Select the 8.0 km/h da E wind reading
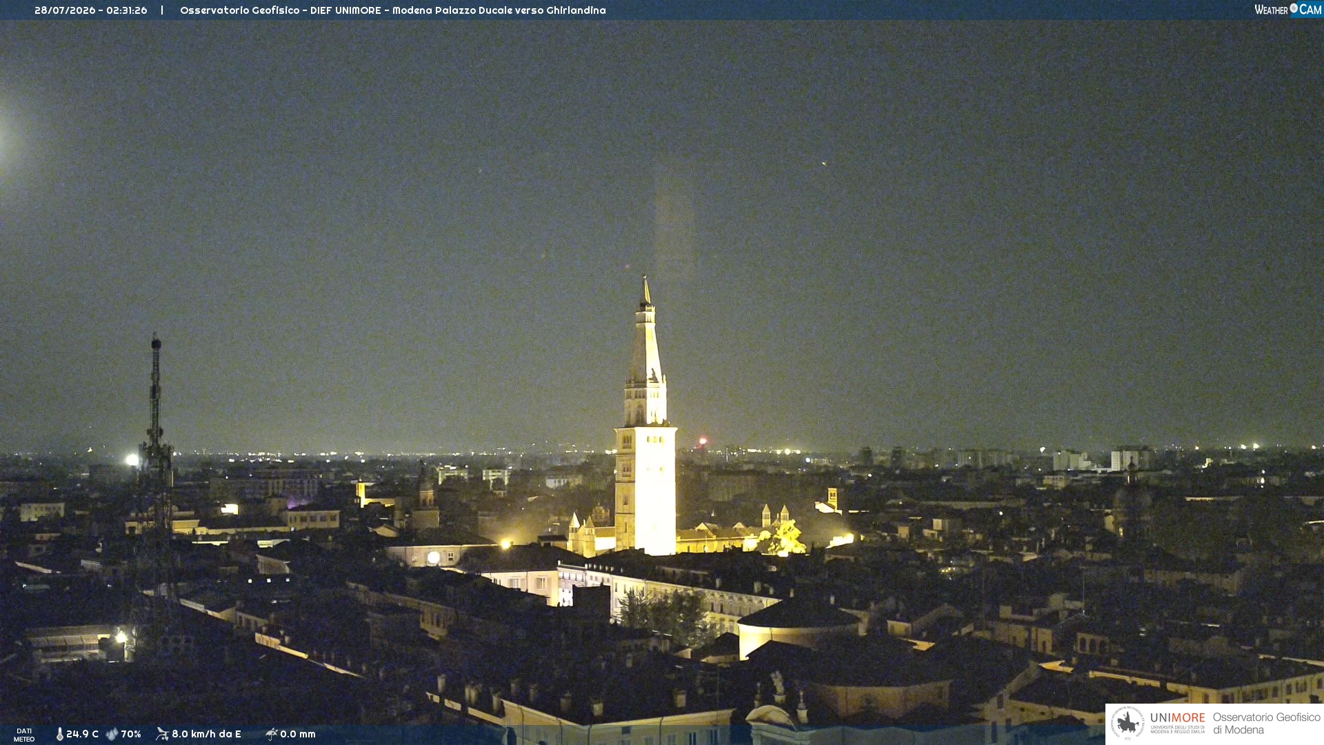1324x745 pixels. click(x=206, y=734)
